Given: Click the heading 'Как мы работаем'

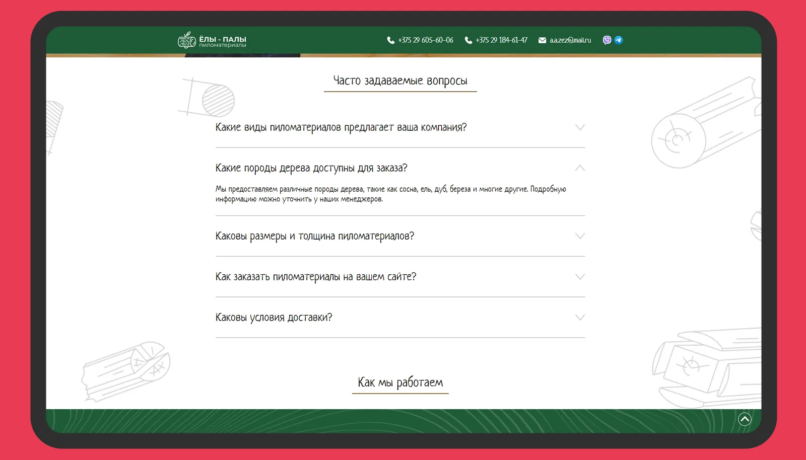Looking at the screenshot, I should (400, 382).
